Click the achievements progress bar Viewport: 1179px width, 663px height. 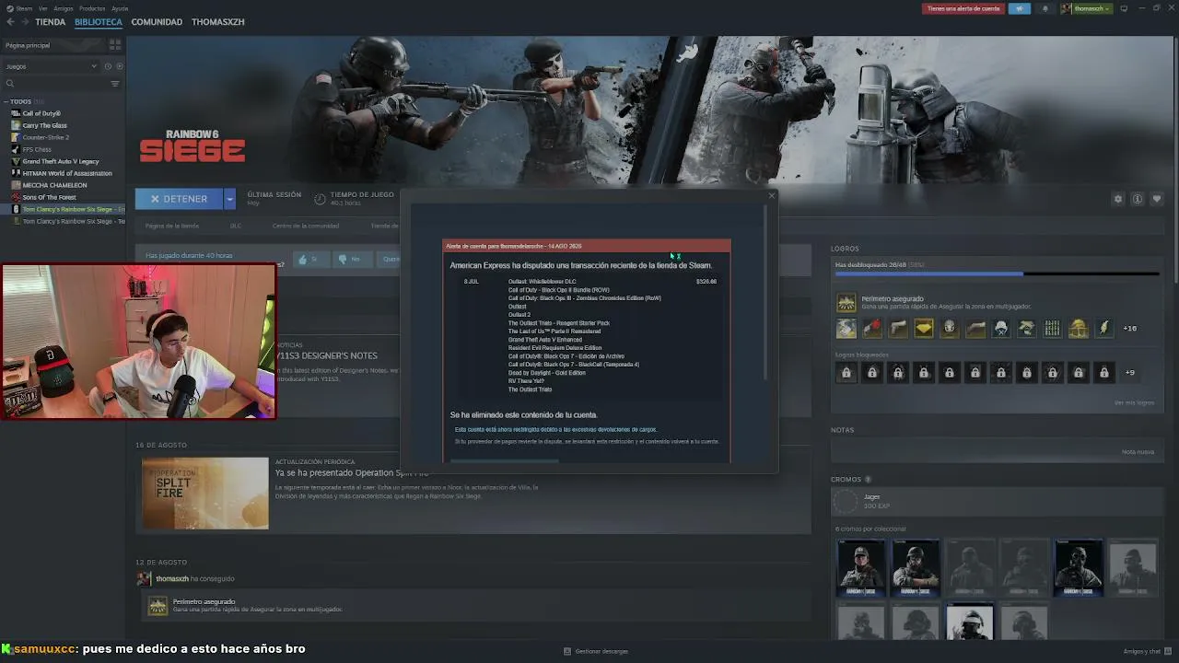click(997, 273)
